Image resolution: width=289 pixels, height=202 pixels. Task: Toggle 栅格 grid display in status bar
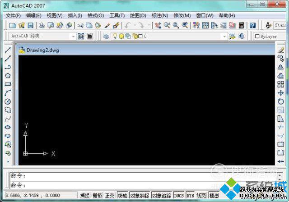tap(97, 195)
